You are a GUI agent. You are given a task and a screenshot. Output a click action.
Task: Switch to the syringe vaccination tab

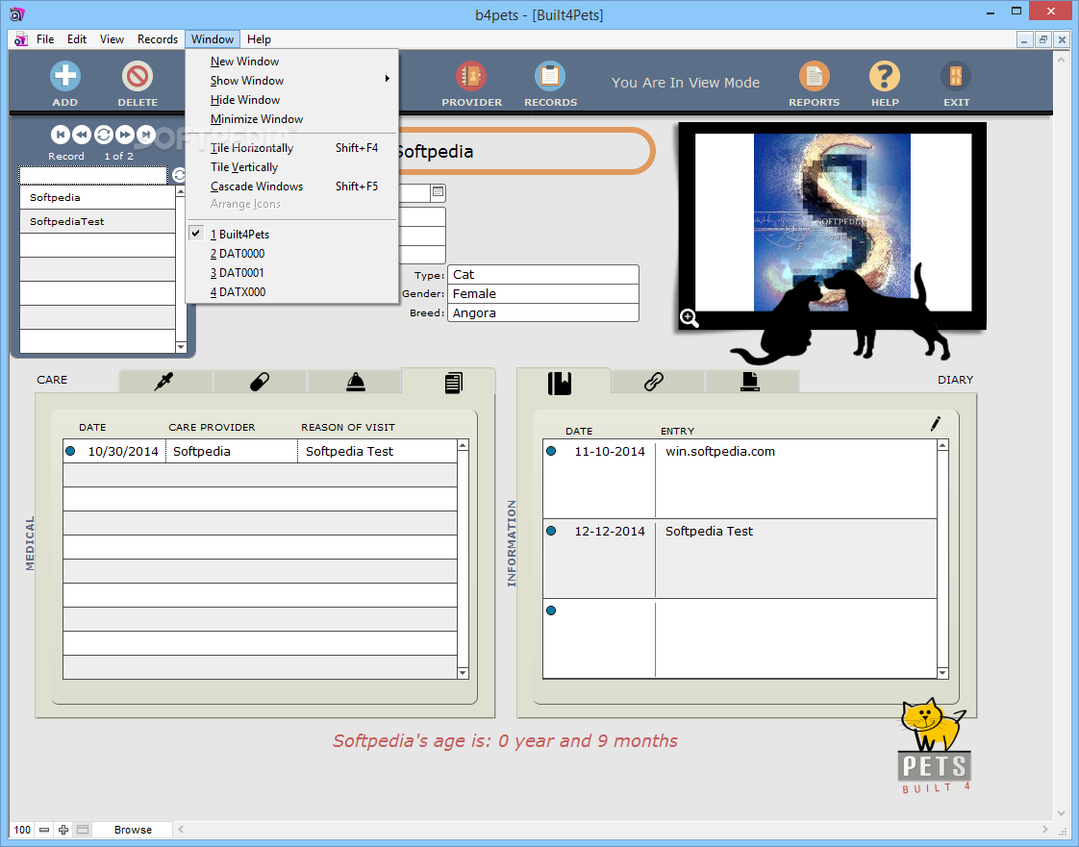tap(164, 381)
